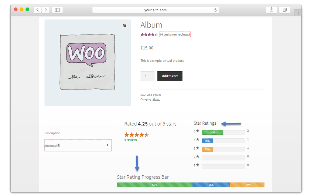Click the 2 star row label
Image resolution: width=311 pixels, height=195 pixels.
[x=197, y=156]
